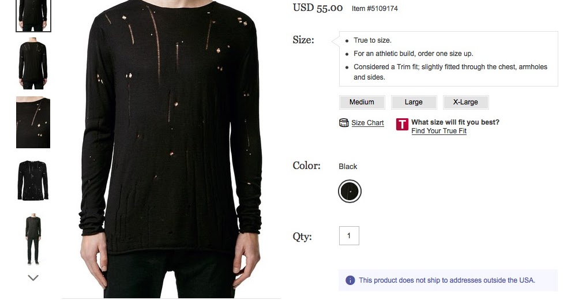Image resolution: width=571 pixels, height=300 pixels.
Task: Click the red True Fit T icon
Action: click(402, 124)
